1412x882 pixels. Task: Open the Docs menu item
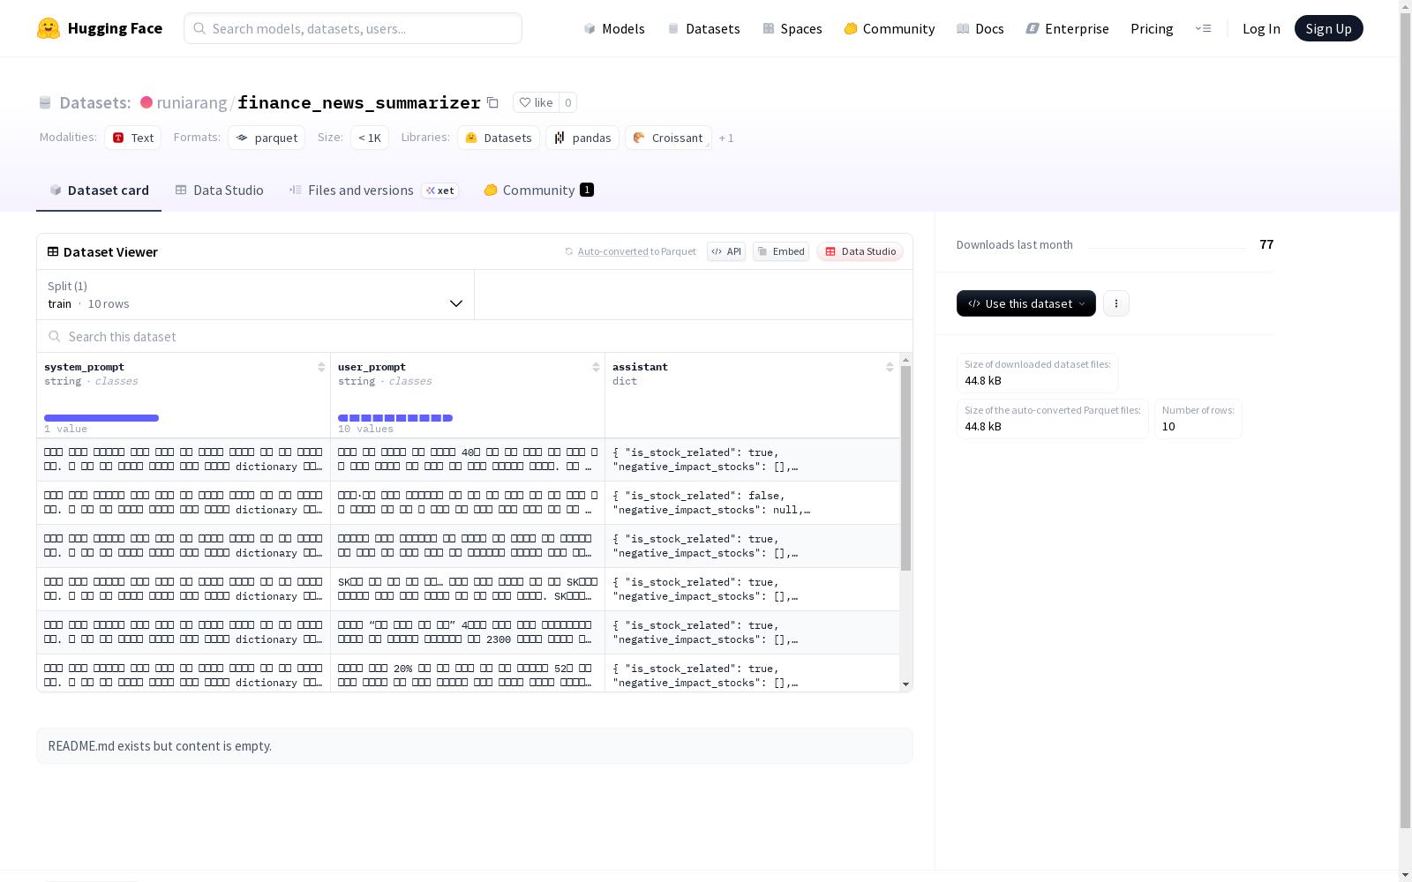pyautogui.click(x=980, y=28)
